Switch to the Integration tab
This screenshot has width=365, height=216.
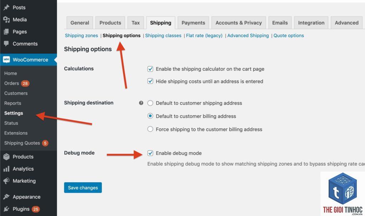click(311, 23)
